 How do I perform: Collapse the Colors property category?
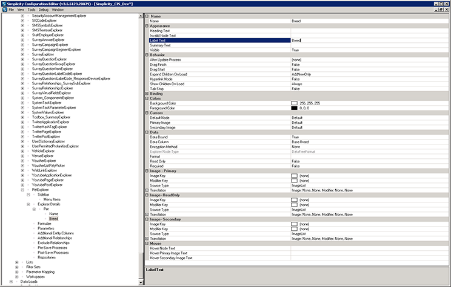click(x=147, y=98)
